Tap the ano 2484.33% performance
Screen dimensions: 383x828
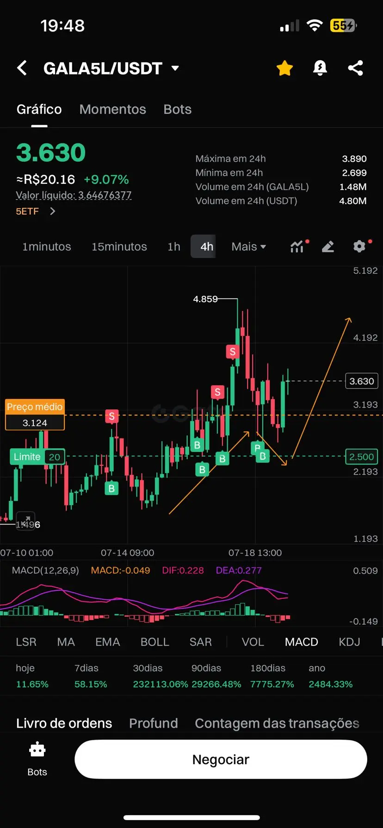pos(331,676)
